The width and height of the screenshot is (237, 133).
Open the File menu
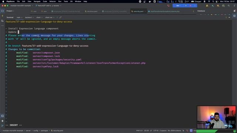point(18,1)
